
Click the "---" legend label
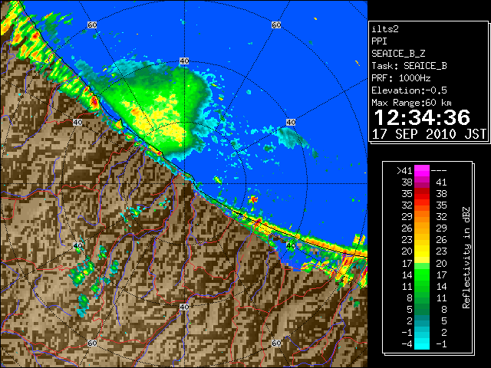click(438, 170)
